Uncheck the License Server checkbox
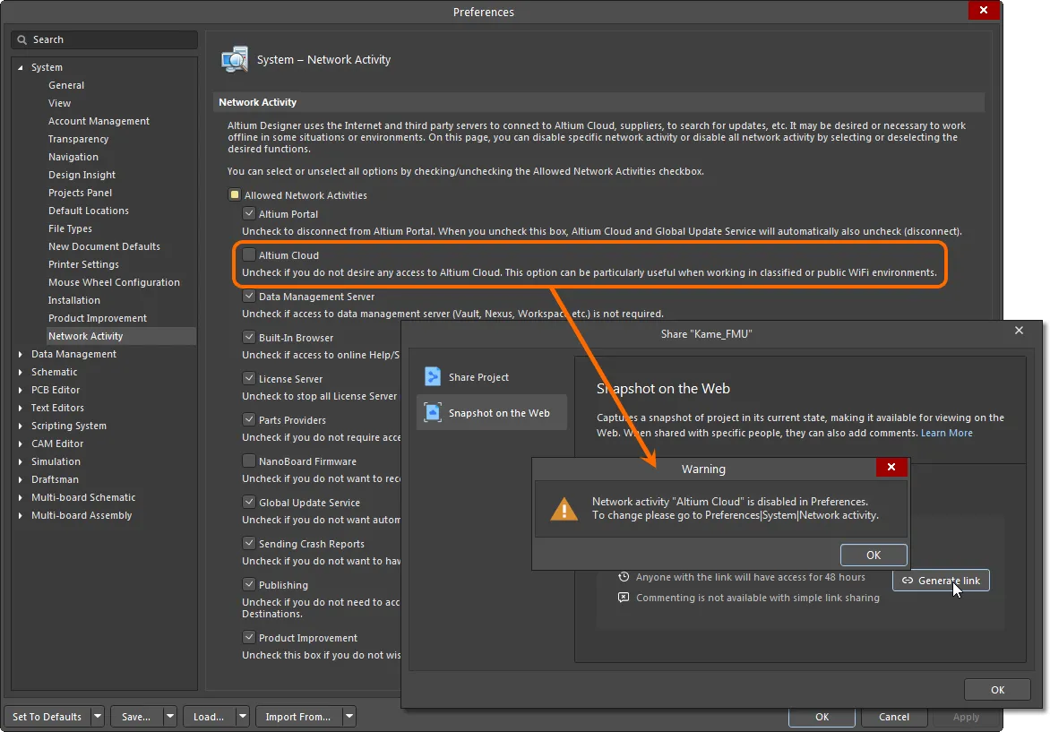 (249, 378)
